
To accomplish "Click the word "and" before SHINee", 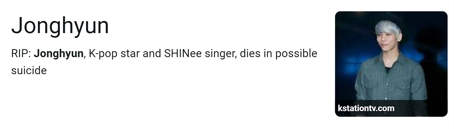I will click(152, 54).
